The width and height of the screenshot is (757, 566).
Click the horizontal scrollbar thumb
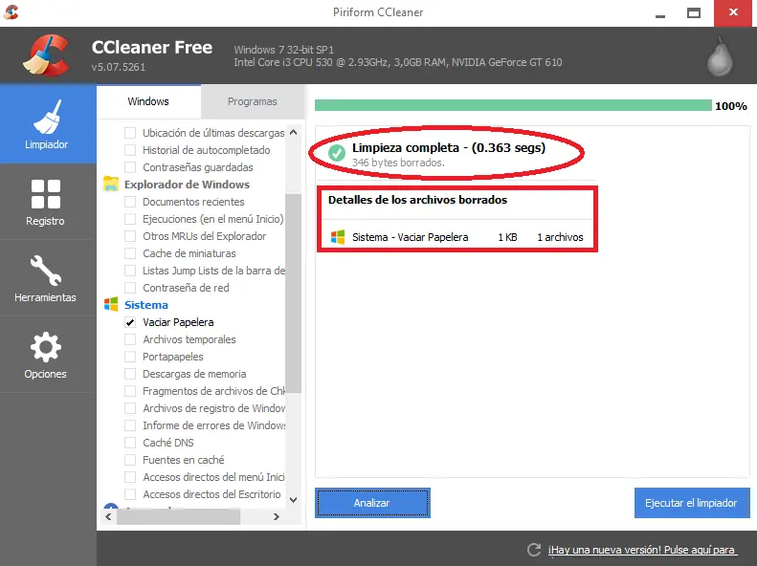178,517
